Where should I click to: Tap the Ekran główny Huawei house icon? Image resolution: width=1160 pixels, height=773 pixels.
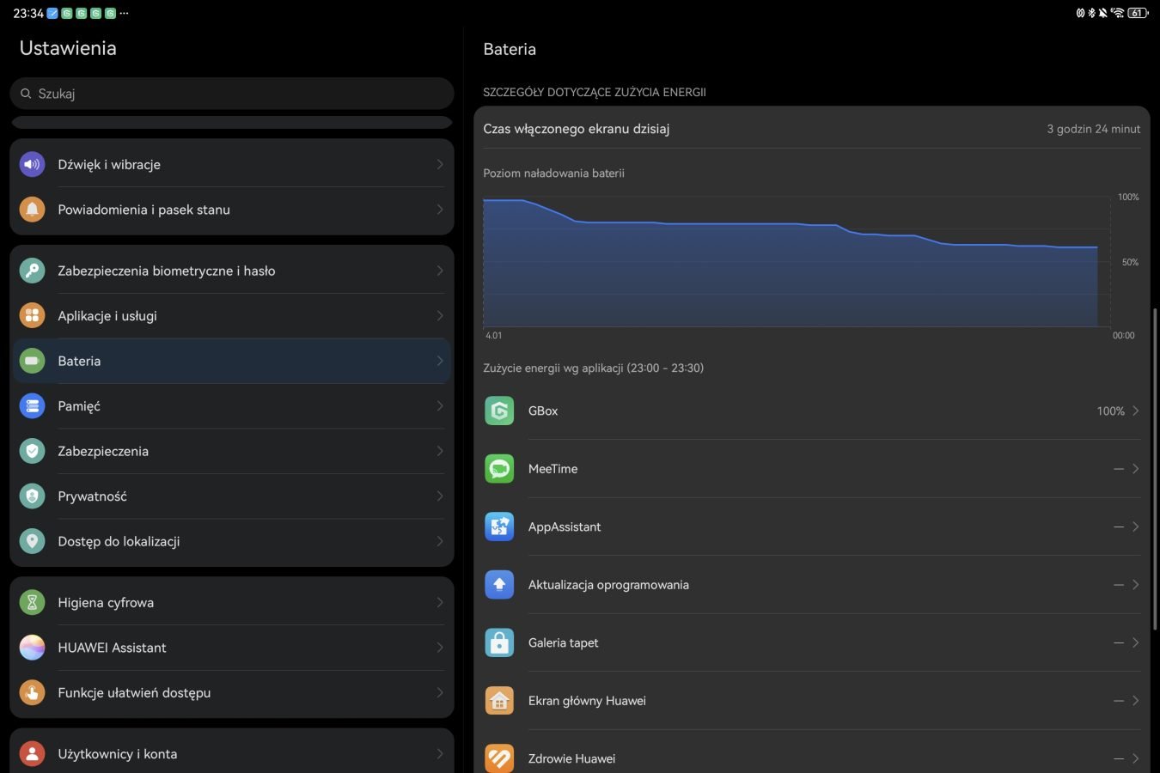click(x=499, y=701)
